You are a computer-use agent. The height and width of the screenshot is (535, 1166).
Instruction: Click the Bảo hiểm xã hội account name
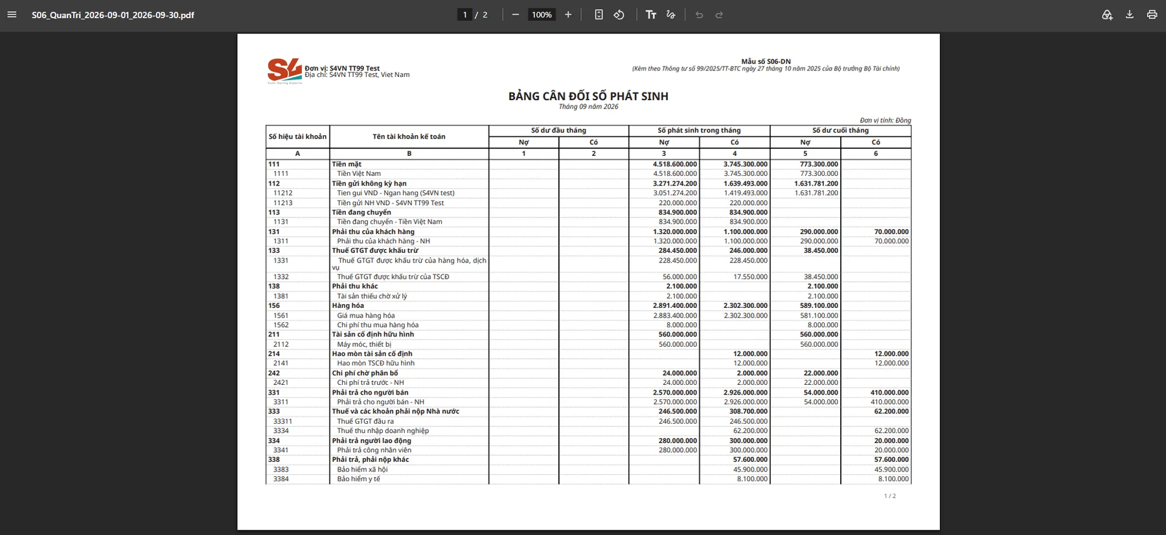[x=362, y=470]
